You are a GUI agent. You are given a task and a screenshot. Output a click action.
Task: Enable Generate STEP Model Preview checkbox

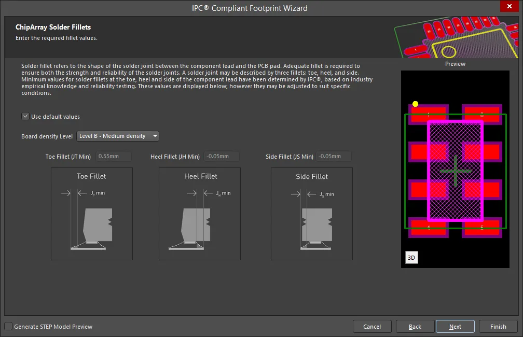click(8, 326)
